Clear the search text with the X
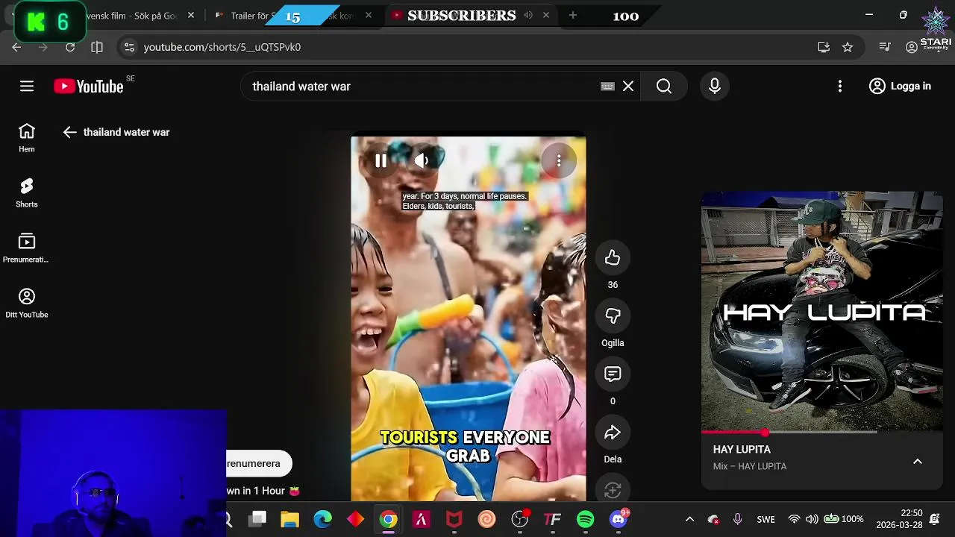This screenshot has width=955, height=537. pyautogui.click(x=628, y=87)
